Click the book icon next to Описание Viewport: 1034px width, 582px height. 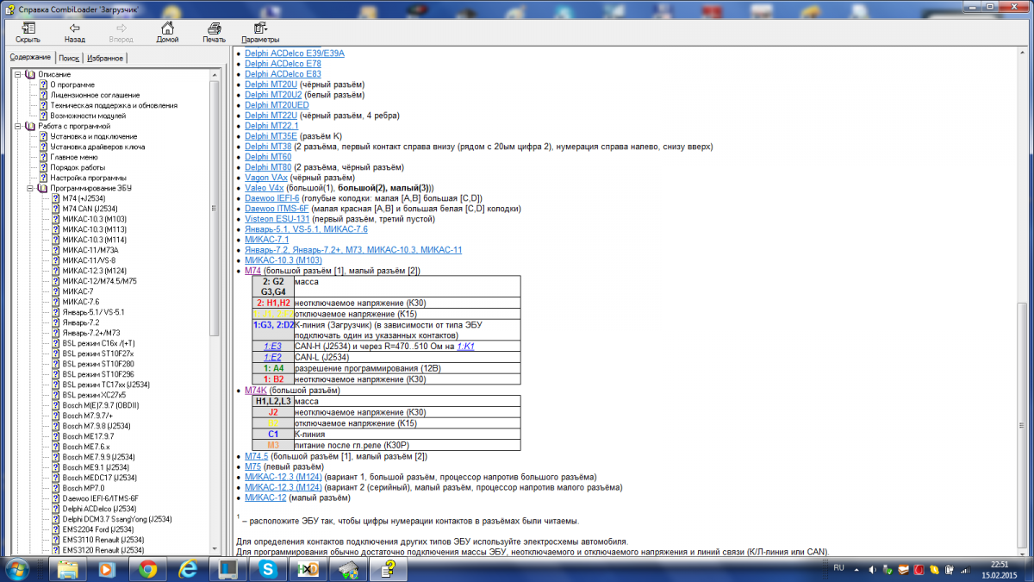pyautogui.click(x=30, y=74)
